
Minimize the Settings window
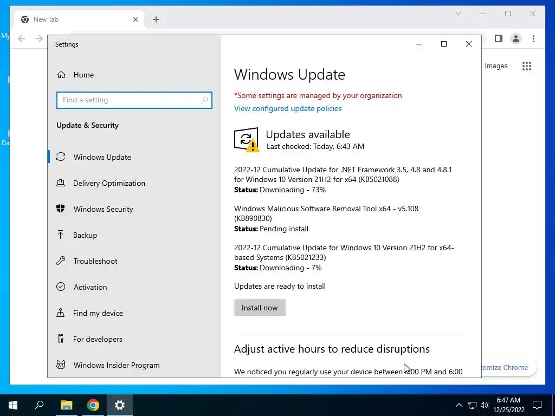coord(419,44)
